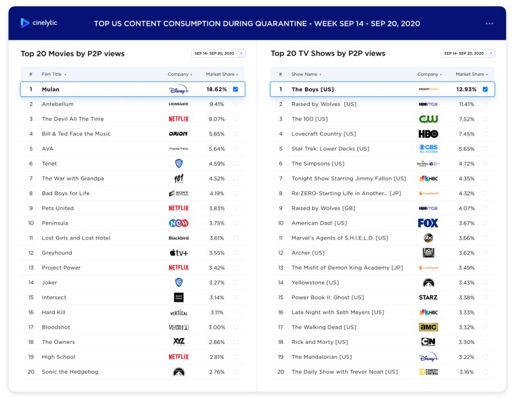Click the Disney+ logo in the Mulan row
The height and width of the screenshot is (398, 514).
[x=179, y=89]
